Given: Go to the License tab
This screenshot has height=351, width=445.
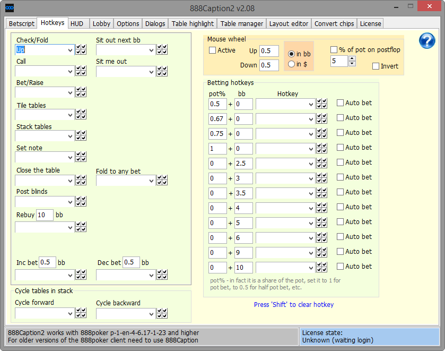Looking at the screenshot, I should [x=370, y=23].
